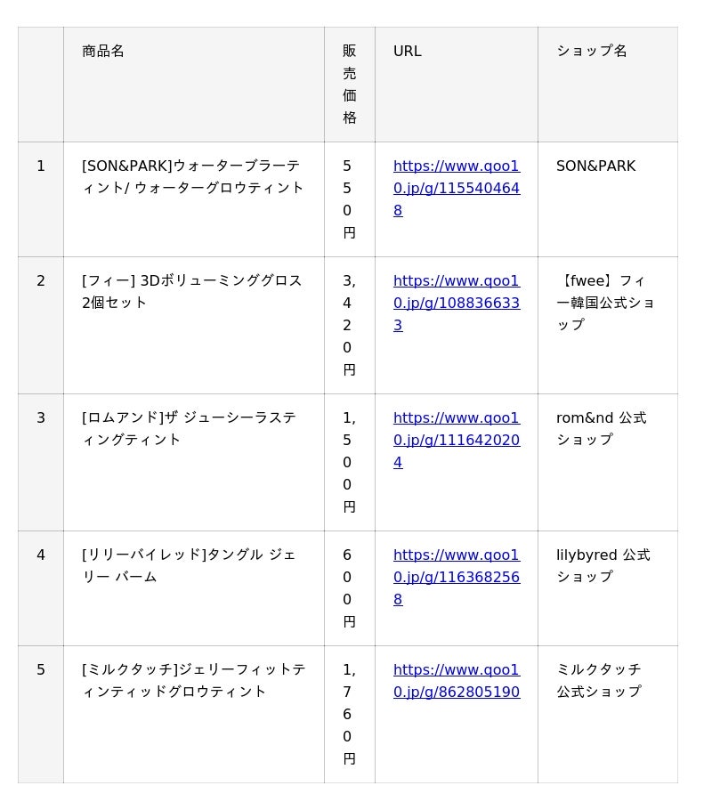Select the [フィー] 3Dボリューミンググロス product name
This screenshot has height=810, width=712.
coord(192,291)
